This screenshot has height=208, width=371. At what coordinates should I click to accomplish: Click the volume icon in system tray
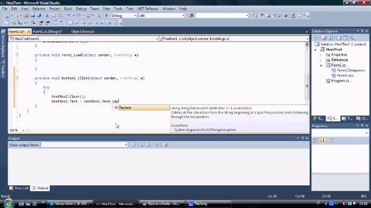tap(355, 203)
